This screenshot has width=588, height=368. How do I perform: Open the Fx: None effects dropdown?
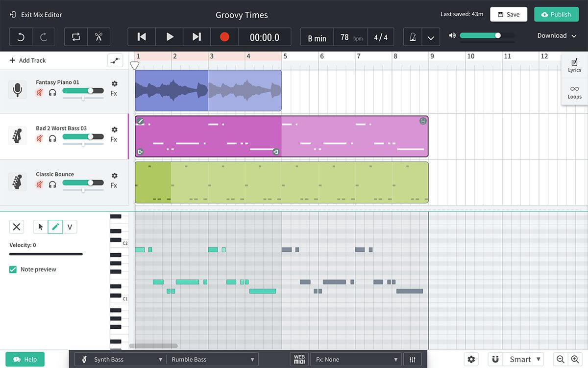(x=355, y=359)
